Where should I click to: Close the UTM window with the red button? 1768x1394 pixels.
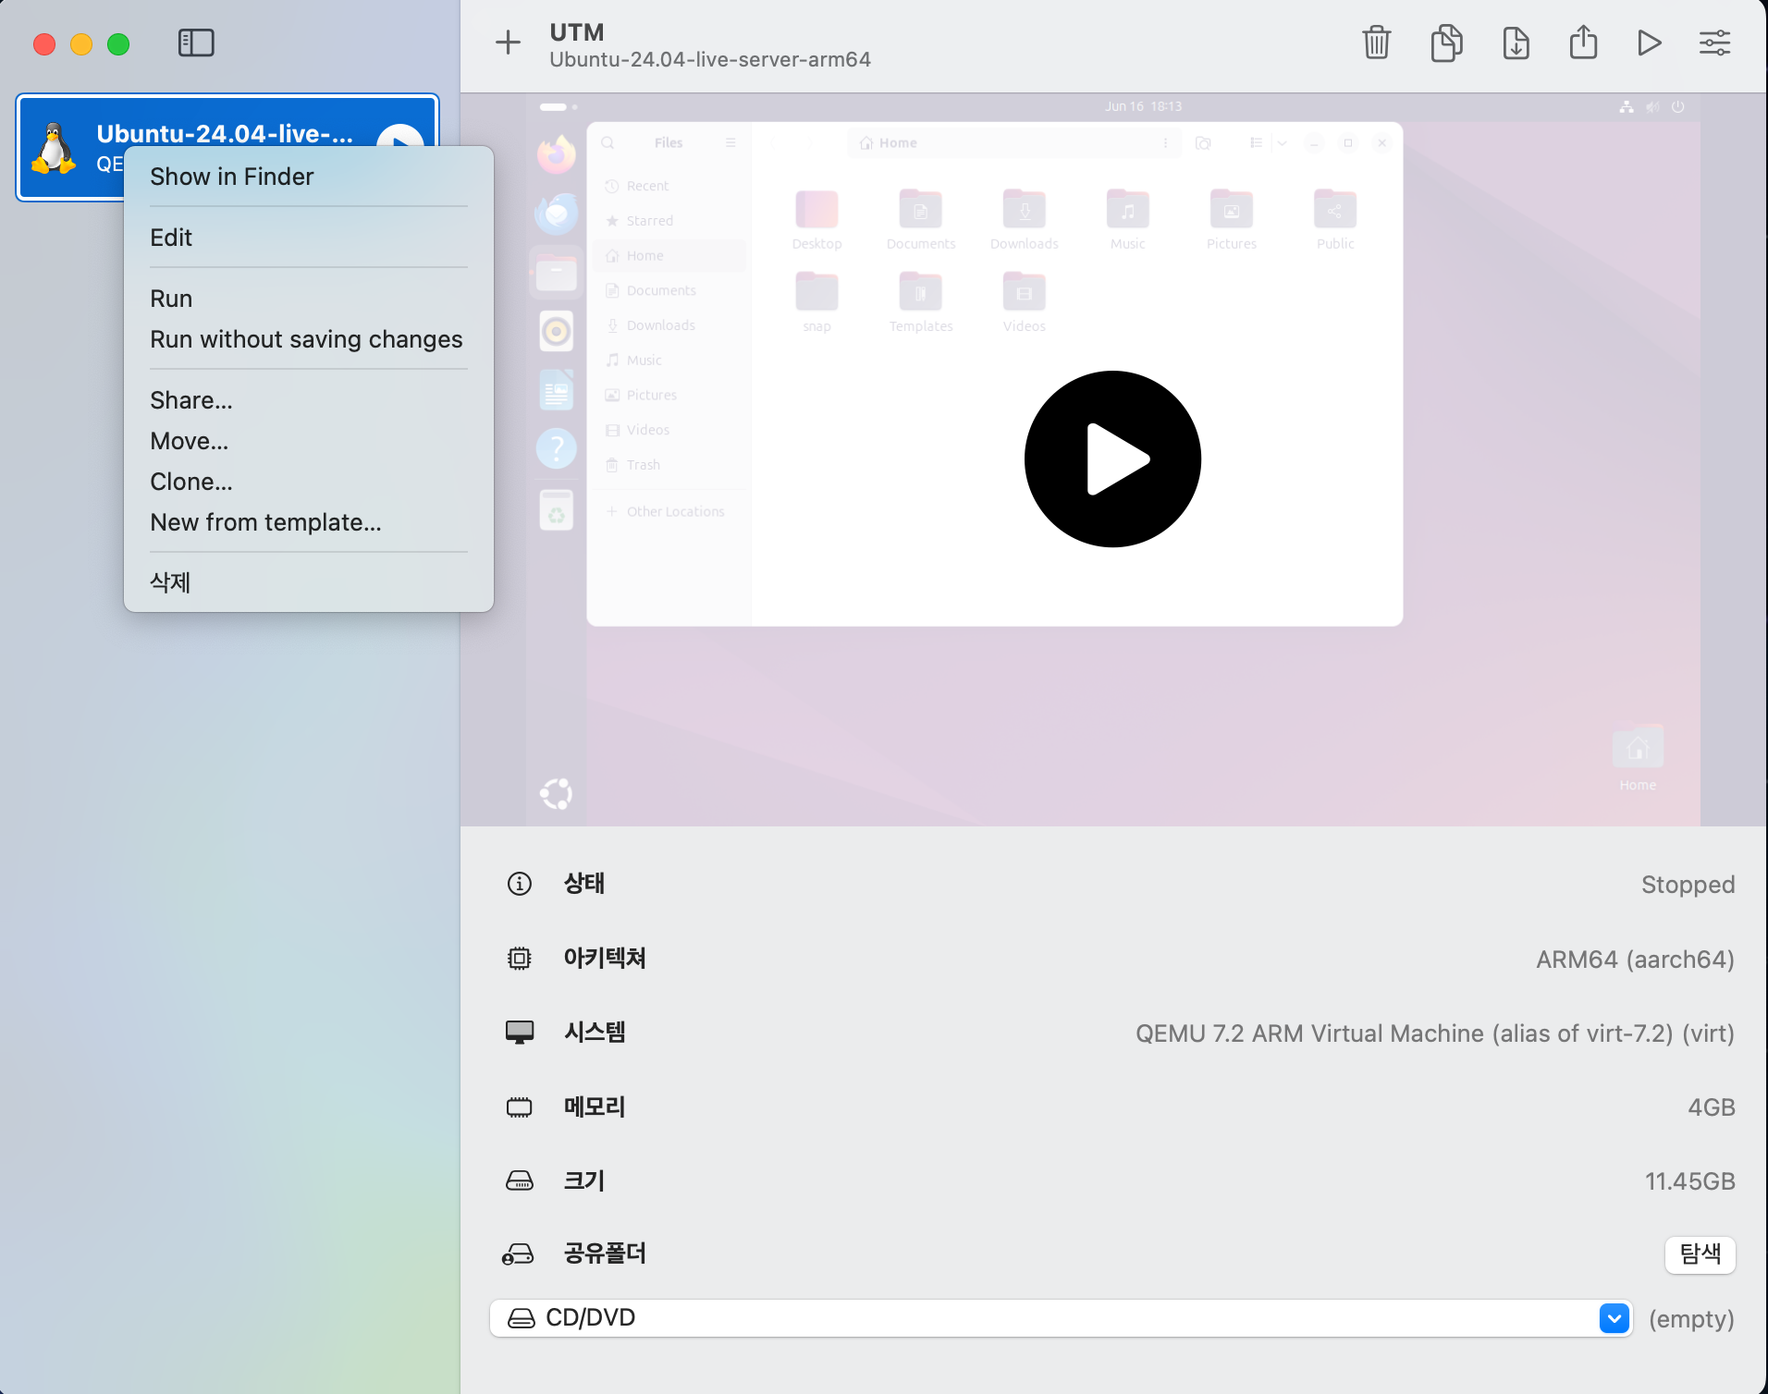[x=44, y=43]
